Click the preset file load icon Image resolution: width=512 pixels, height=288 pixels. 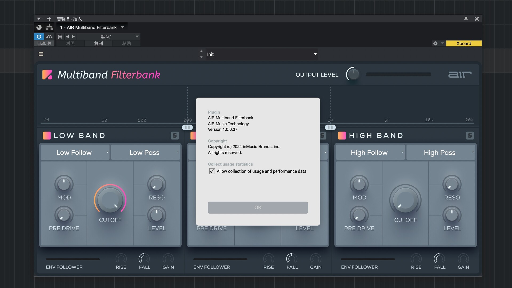point(60,37)
